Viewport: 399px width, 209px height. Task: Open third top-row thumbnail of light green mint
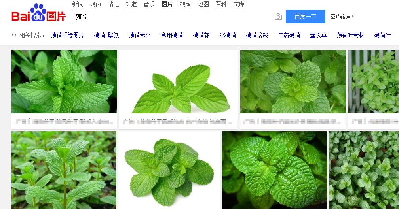pos(293,81)
